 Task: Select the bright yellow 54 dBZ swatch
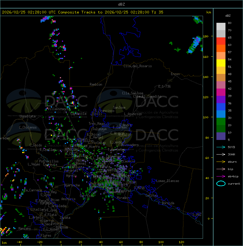tap(221, 63)
